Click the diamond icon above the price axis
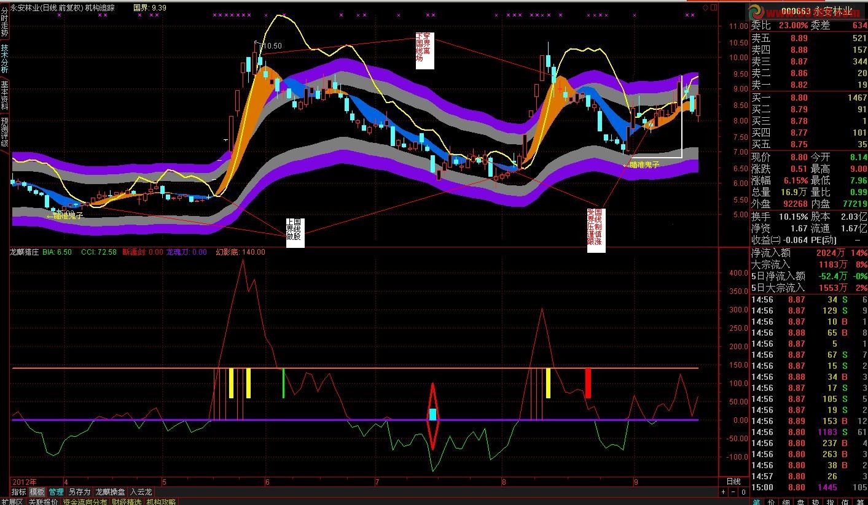868x505 pixels. [706, 7]
